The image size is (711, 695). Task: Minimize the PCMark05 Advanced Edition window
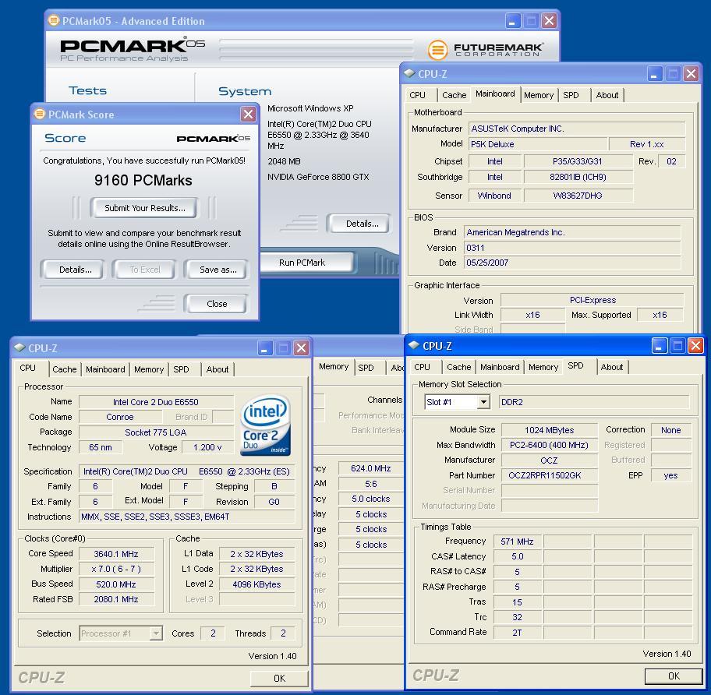click(x=512, y=21)
